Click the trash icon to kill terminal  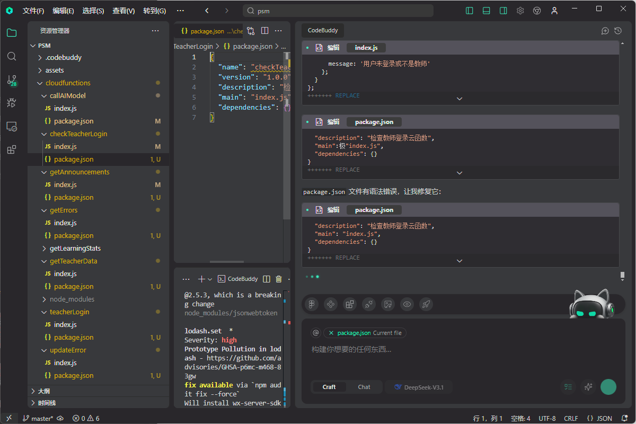pos(278,278)
